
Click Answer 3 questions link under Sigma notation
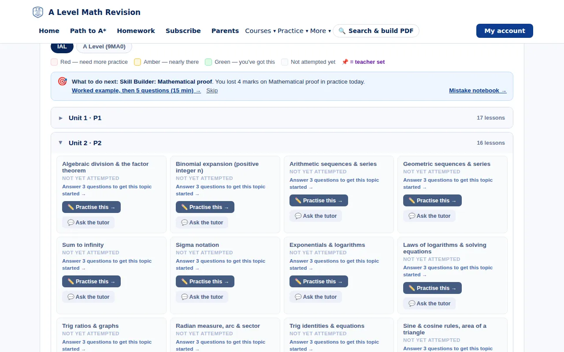pyautogui.click(x=220, y=264)
